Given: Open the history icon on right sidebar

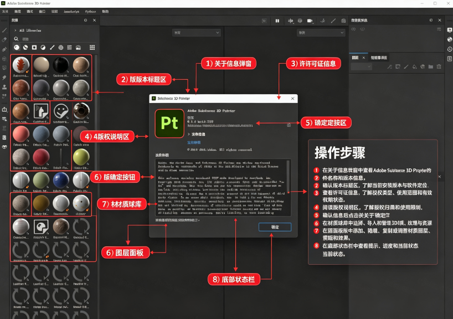Looking at the screenshot, I should point(450,49).
